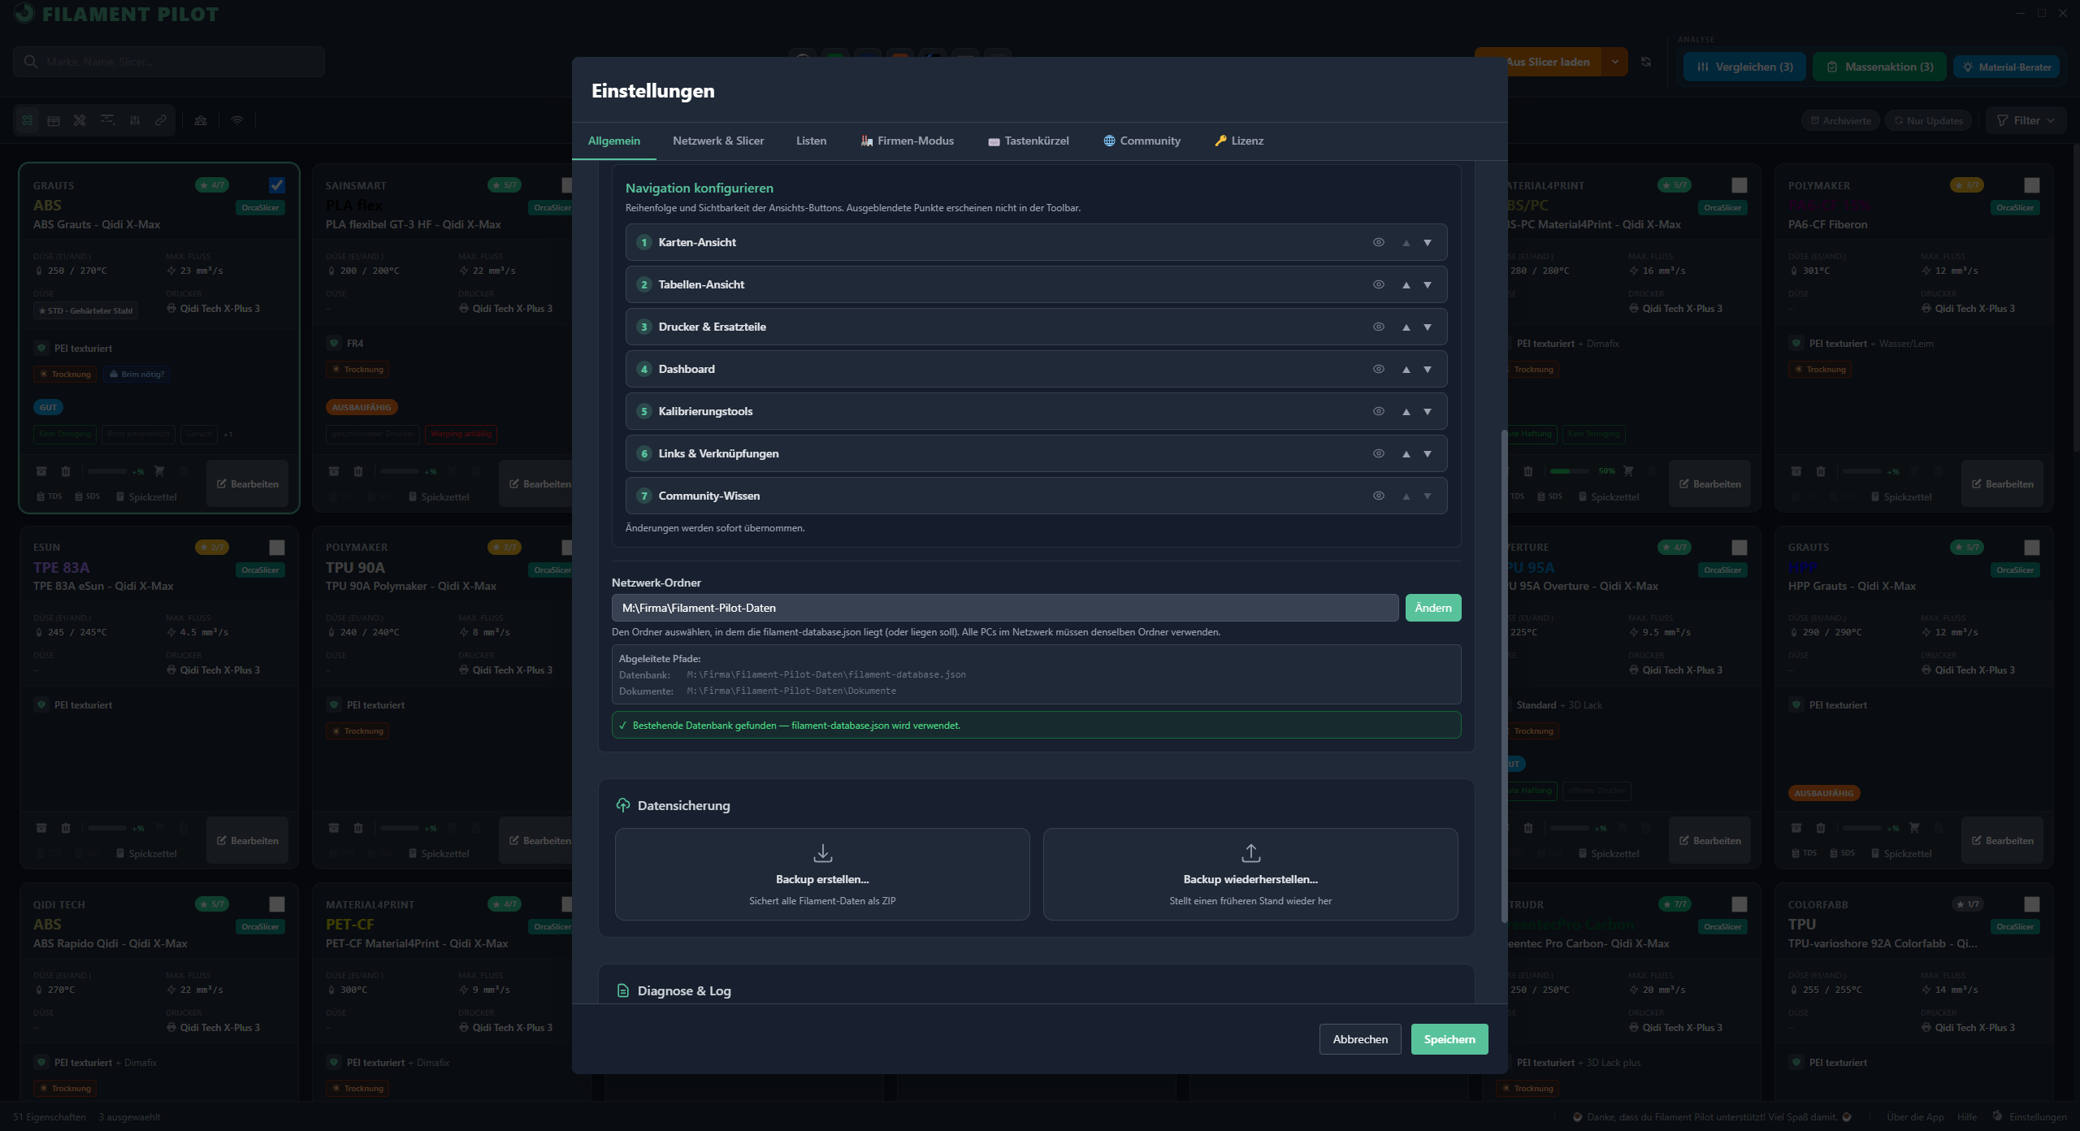Open table view icon in main toolbar

point(54,120)
